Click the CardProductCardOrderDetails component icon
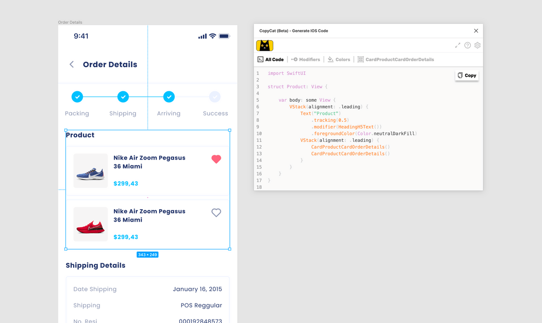 tap(360, 59)
